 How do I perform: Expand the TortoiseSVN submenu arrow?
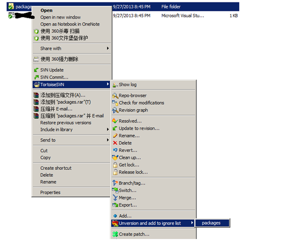(108, 84)
